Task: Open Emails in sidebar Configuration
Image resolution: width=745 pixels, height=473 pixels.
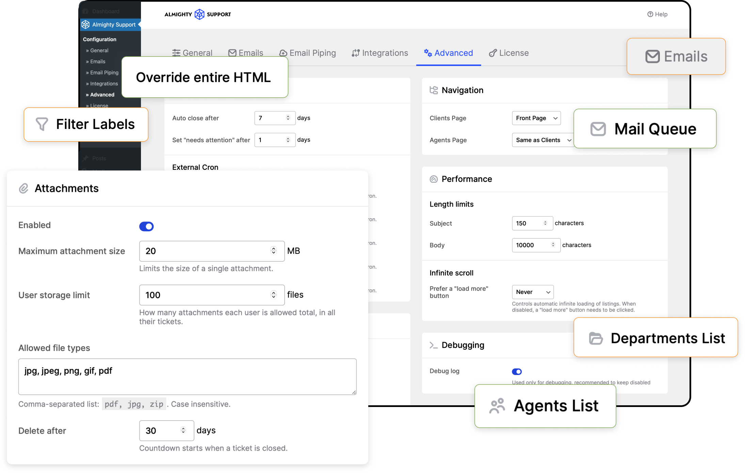Action: pyautogui.click(x=96, y=62)
